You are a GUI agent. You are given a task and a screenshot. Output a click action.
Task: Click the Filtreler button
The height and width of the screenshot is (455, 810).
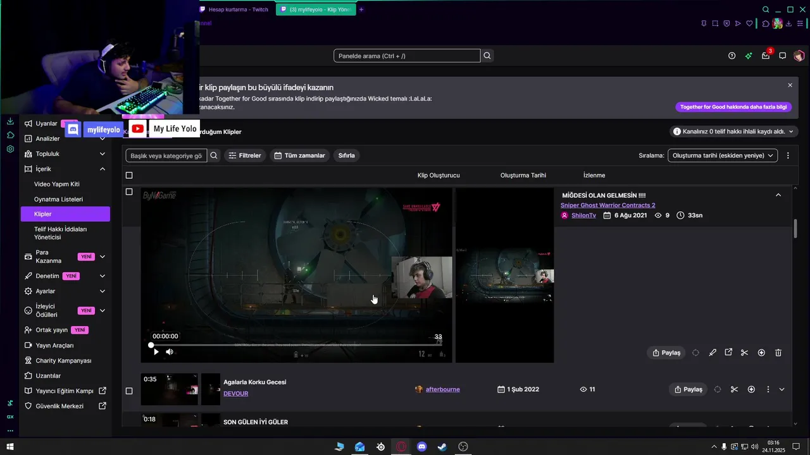click(x=244, y=155)
